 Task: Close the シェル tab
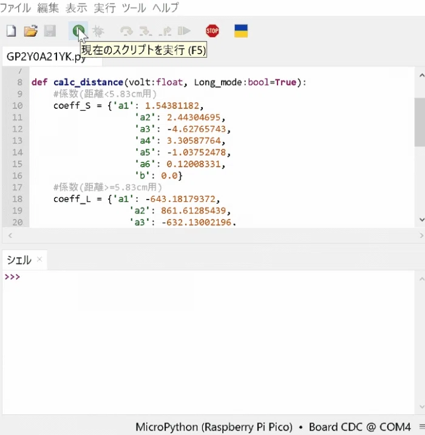[39, 259]
